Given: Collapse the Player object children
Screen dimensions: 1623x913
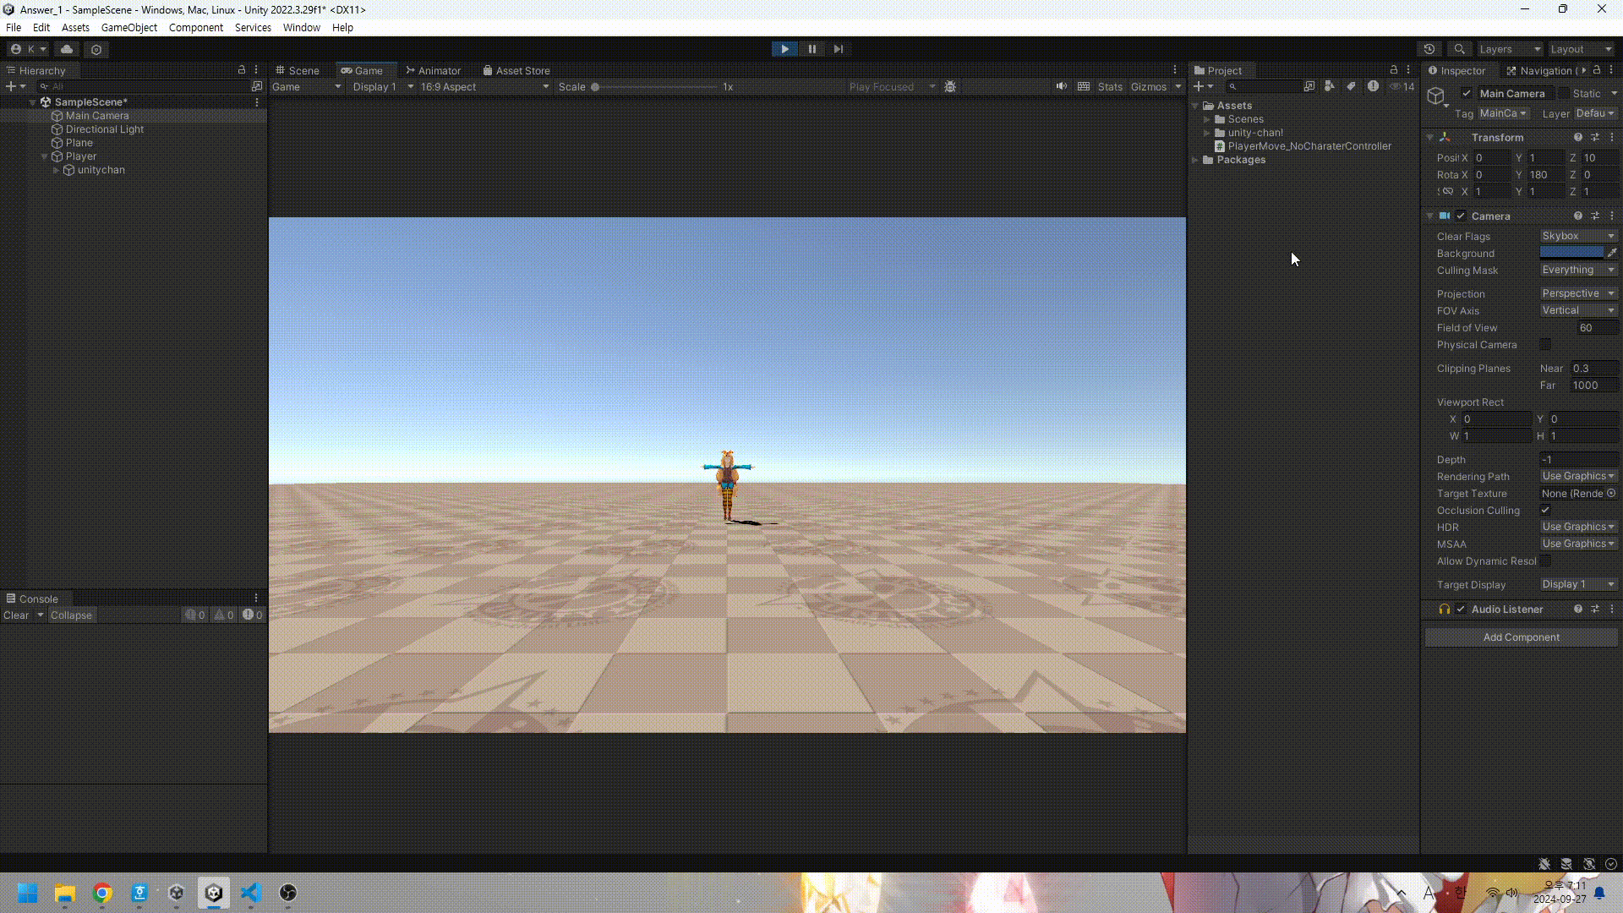Looking at the screenshot, I should tap(44, 156).
